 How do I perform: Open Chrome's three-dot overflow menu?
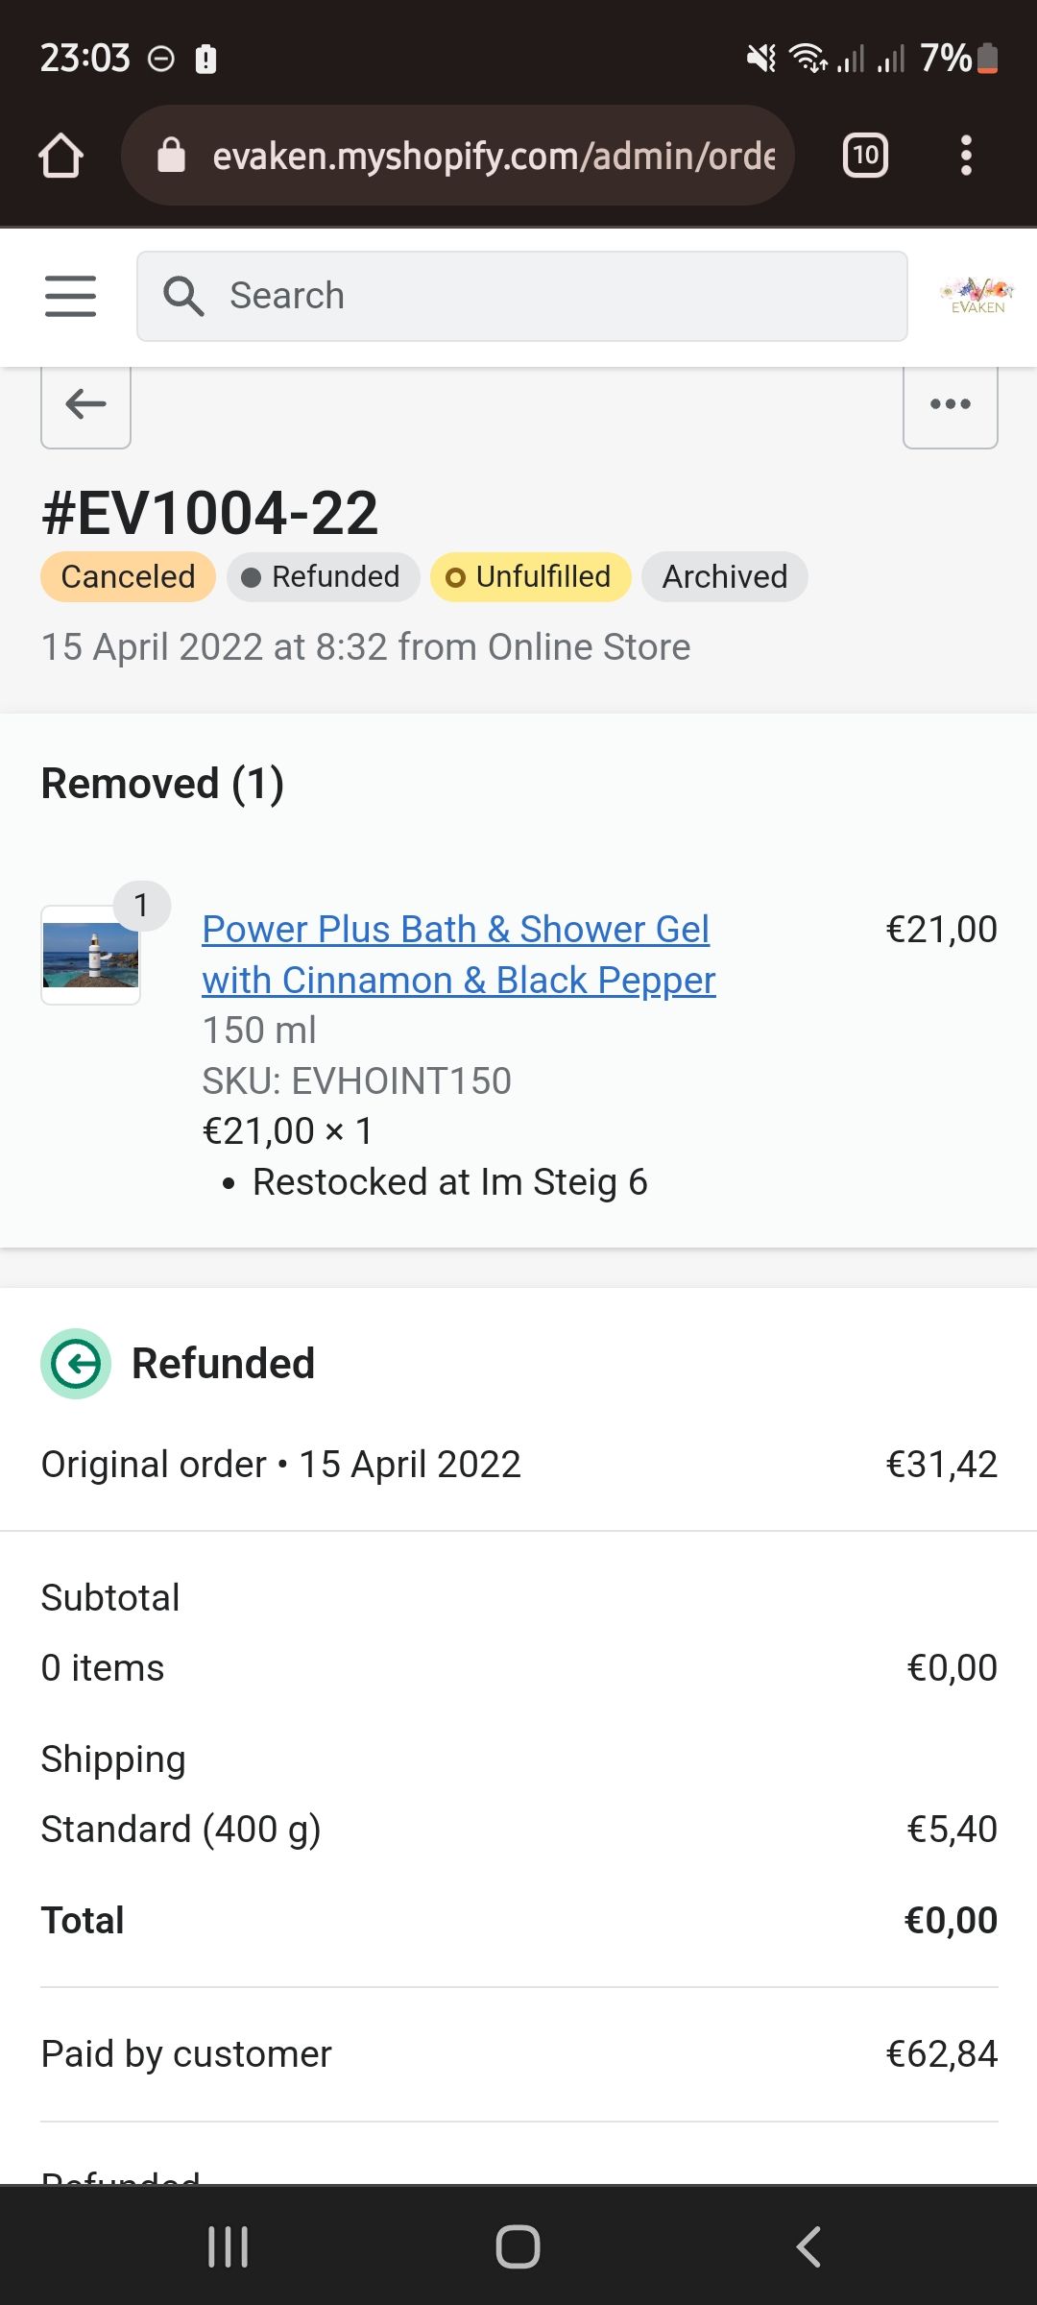pos(966,156)
